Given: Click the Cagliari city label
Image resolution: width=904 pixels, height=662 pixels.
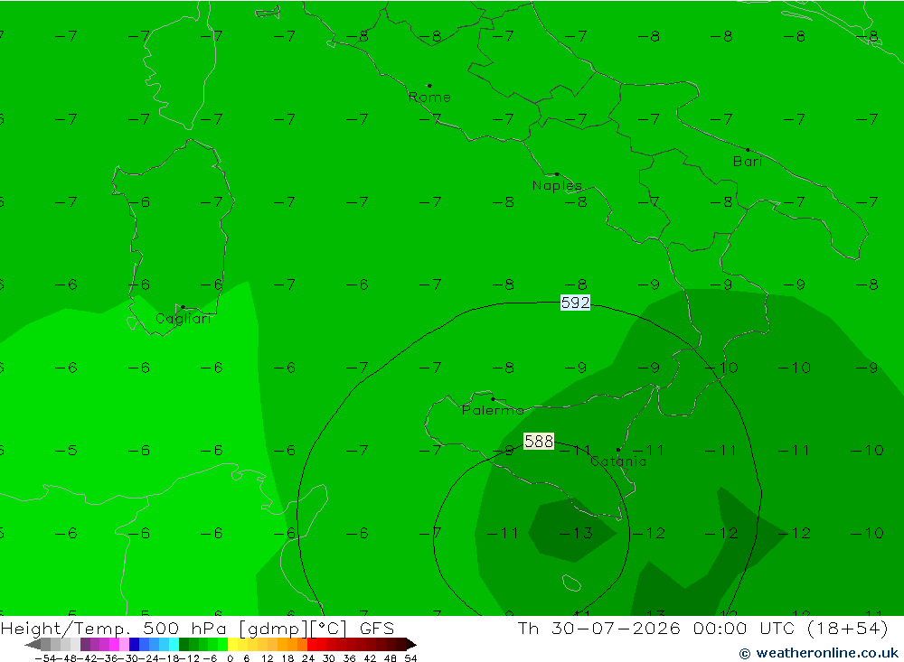Looking at the screenshot, I should pyautogui.click(x=184, y=319).
